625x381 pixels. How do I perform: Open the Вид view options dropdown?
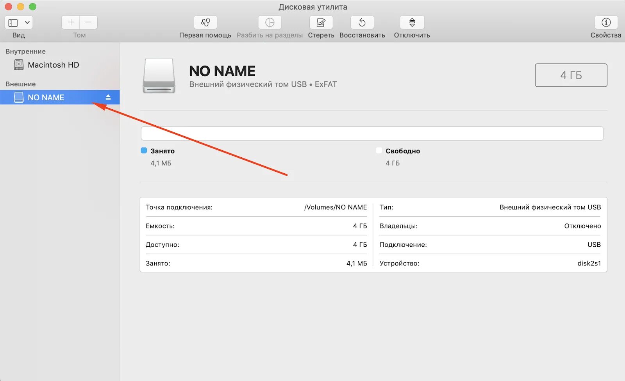27,22
